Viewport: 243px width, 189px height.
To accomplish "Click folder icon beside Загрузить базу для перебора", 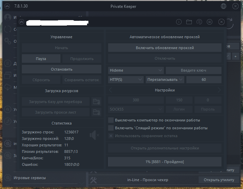I will pos(97,101).
